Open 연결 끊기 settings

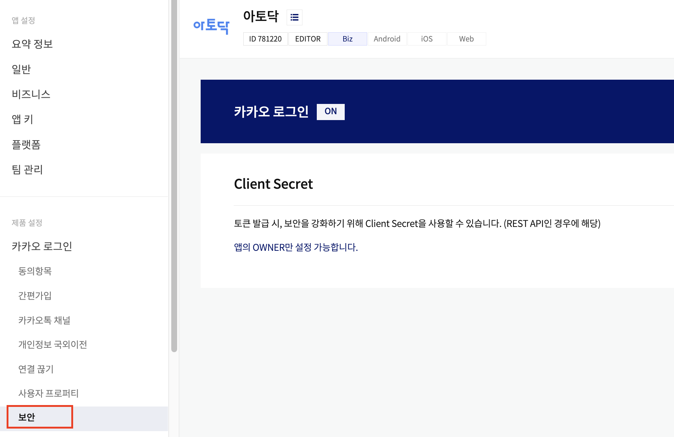point(36,369)
